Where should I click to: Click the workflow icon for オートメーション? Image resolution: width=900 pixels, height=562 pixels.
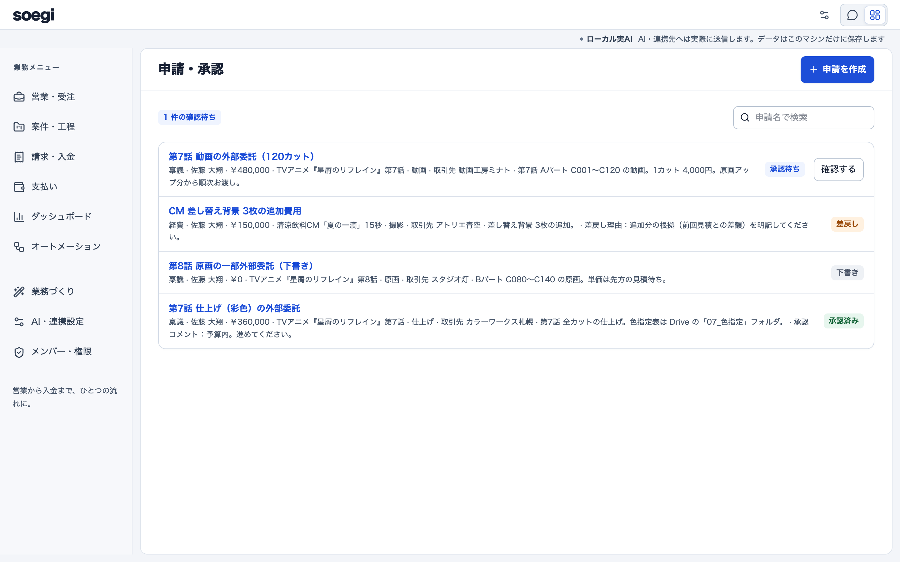coord(19,247)
